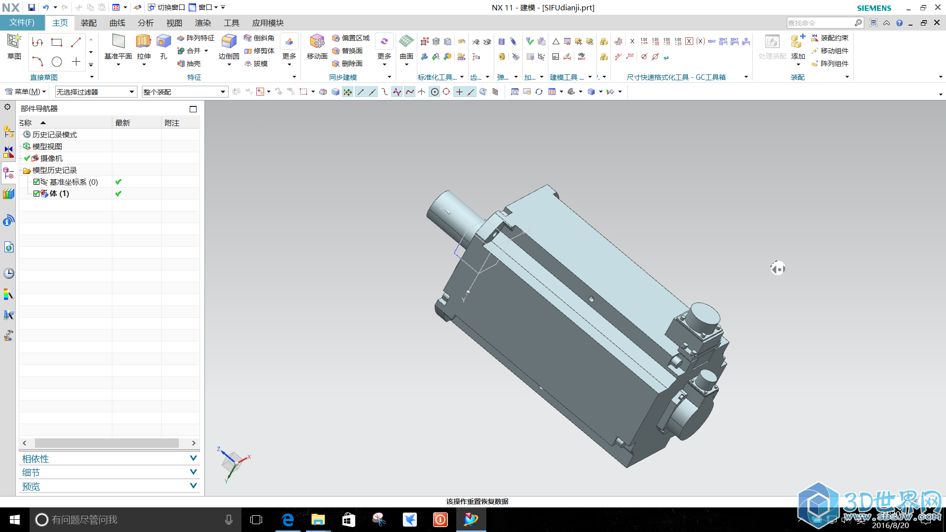Expand the 模型视图 tree node

[21, 146]
